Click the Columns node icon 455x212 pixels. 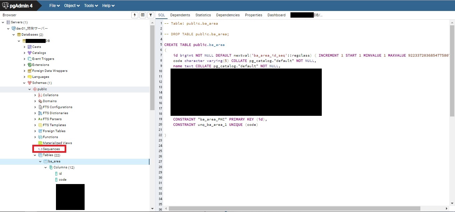click(x=51, y=167)
